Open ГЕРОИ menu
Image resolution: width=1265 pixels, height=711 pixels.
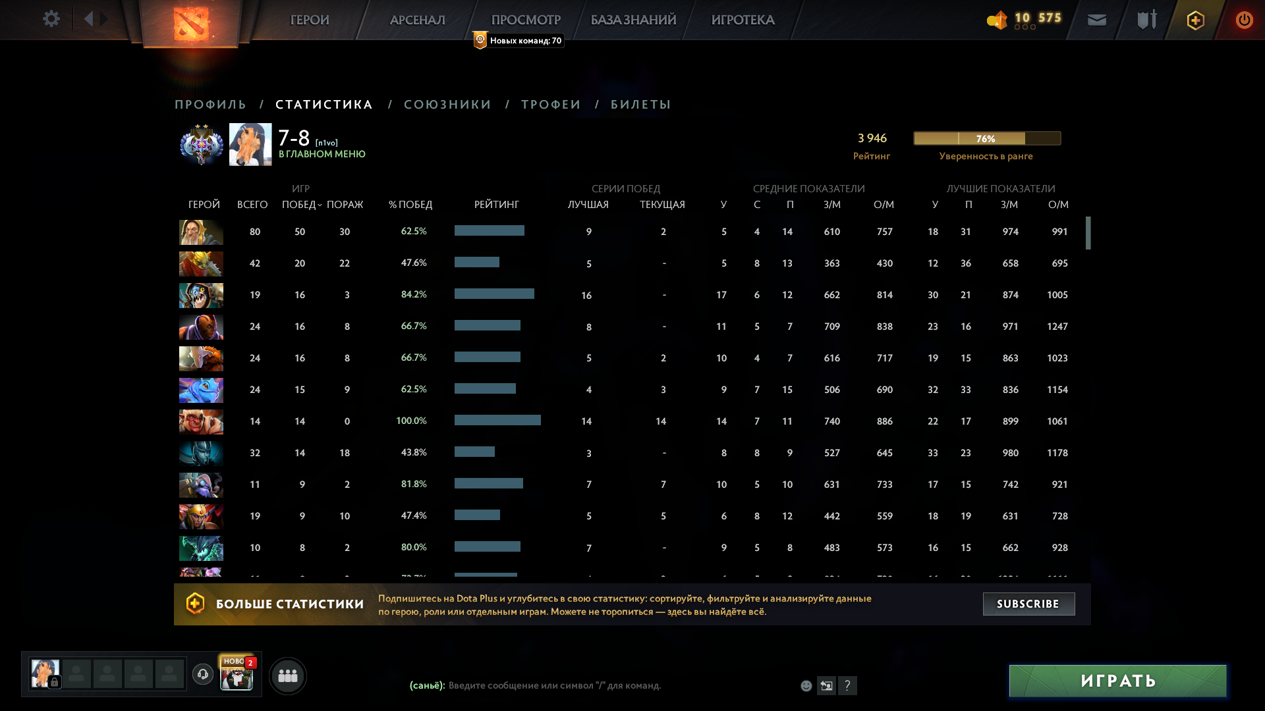[x=310, y=20]
